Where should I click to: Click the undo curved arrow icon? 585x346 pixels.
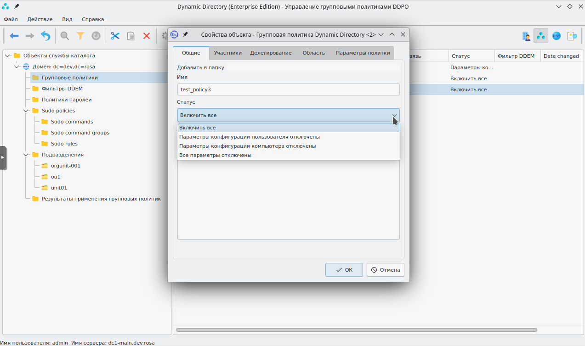[45, 36]
